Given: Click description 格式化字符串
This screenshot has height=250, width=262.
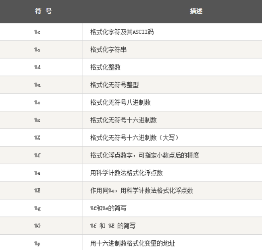Looking at the screenshot, I should 108,50.
